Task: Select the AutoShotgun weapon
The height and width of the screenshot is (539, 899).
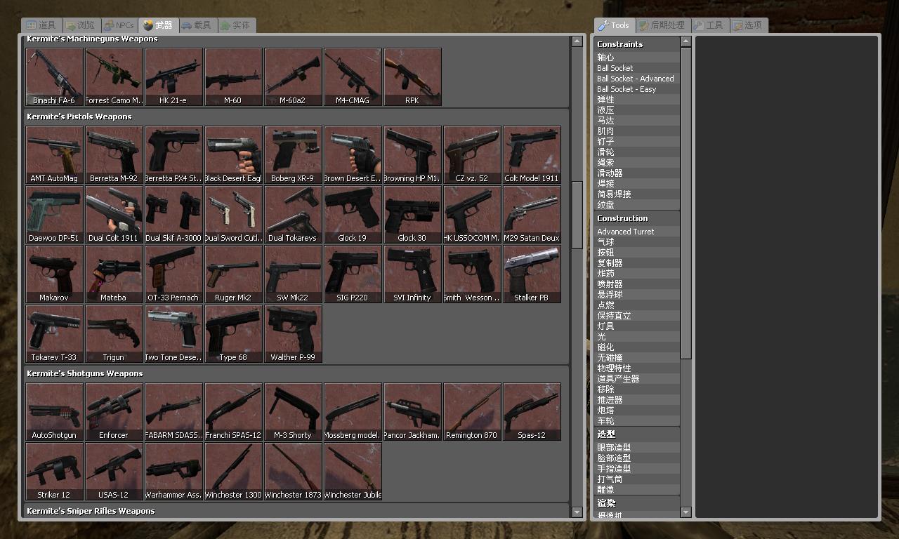Action: pos(54,412)
